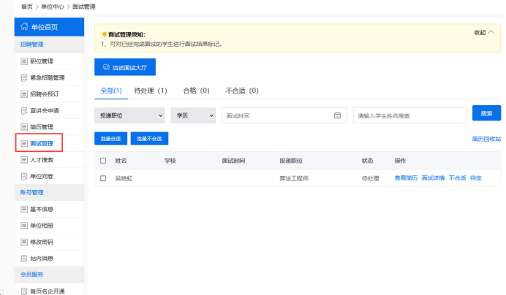
Task: Click the 招聘管理 section header
Action: [x=49, y=45]
